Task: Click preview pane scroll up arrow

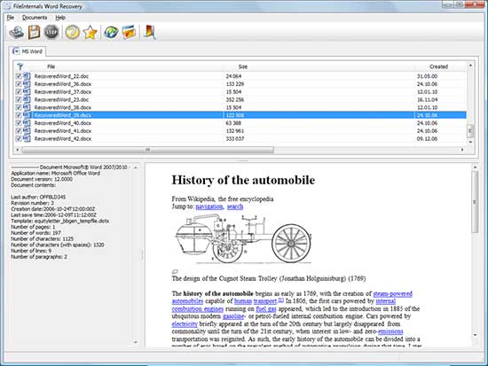Action: coord(475,167)
